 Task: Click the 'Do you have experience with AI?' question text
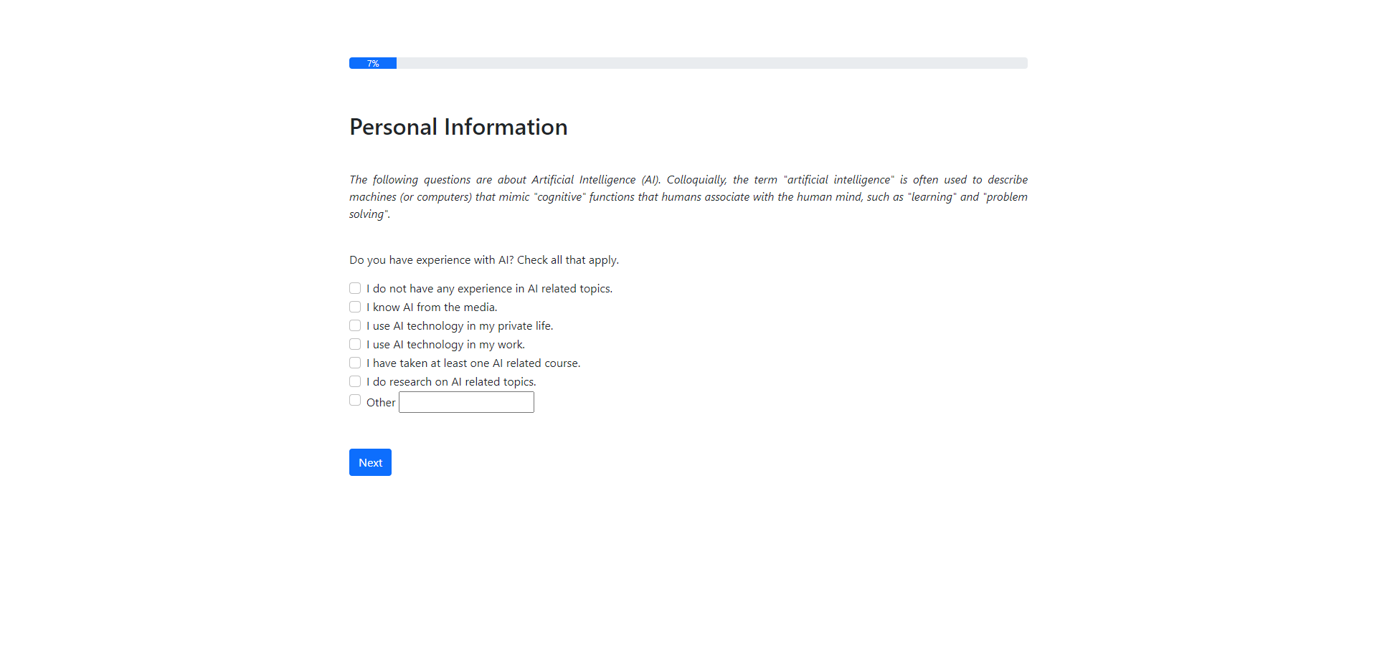(x=483, y=260)
